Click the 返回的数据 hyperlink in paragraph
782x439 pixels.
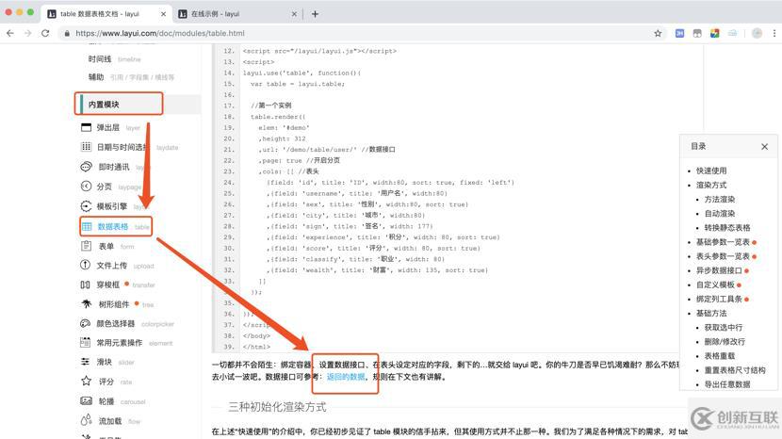tap(346, 377)
